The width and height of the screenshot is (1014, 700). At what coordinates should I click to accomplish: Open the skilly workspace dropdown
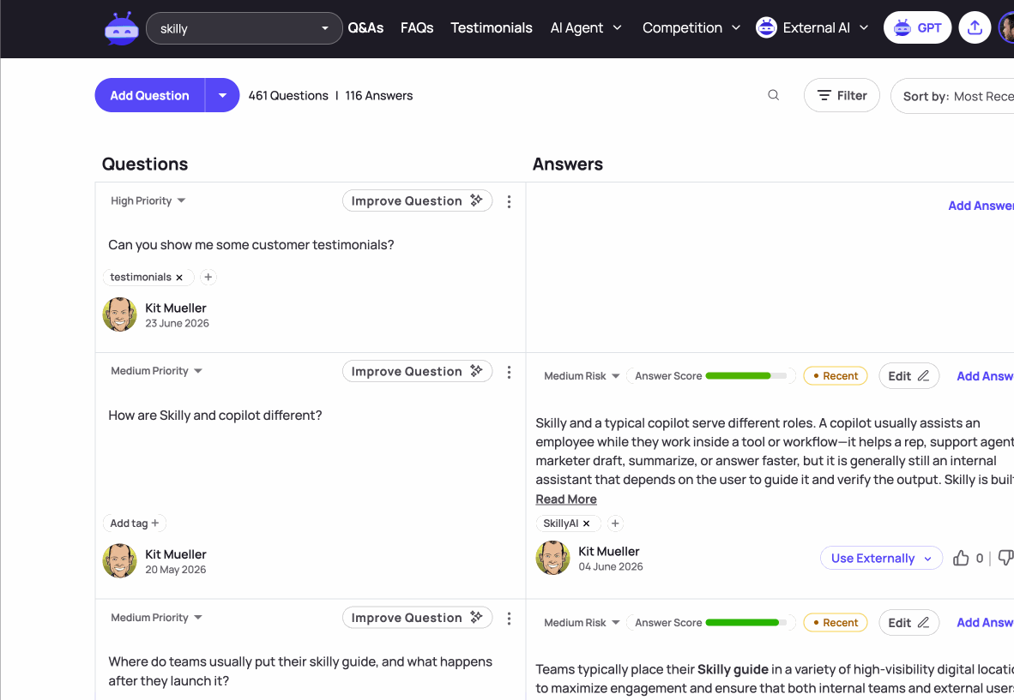[244, 28]
